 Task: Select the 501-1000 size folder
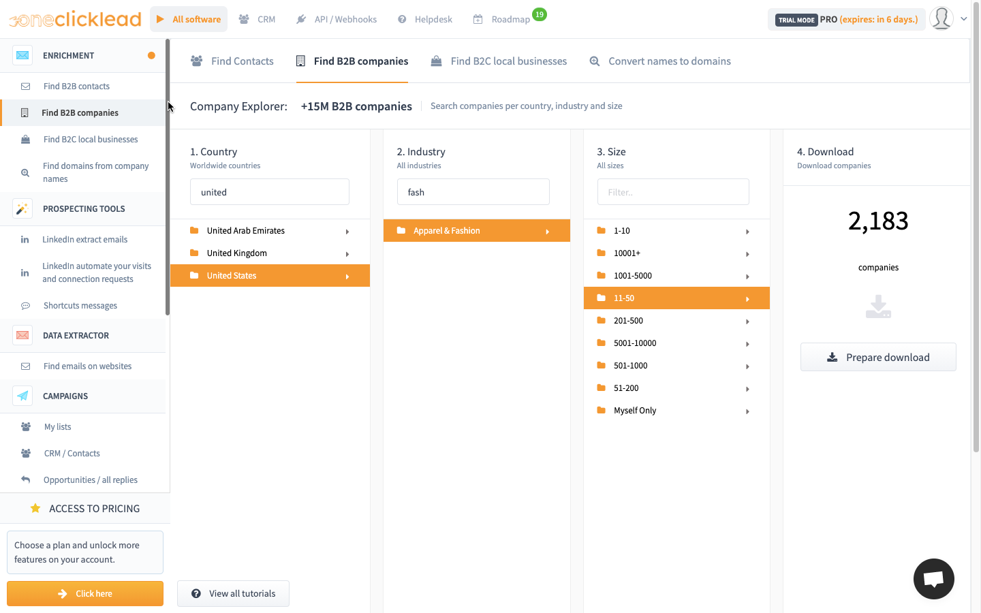(676, 366)
